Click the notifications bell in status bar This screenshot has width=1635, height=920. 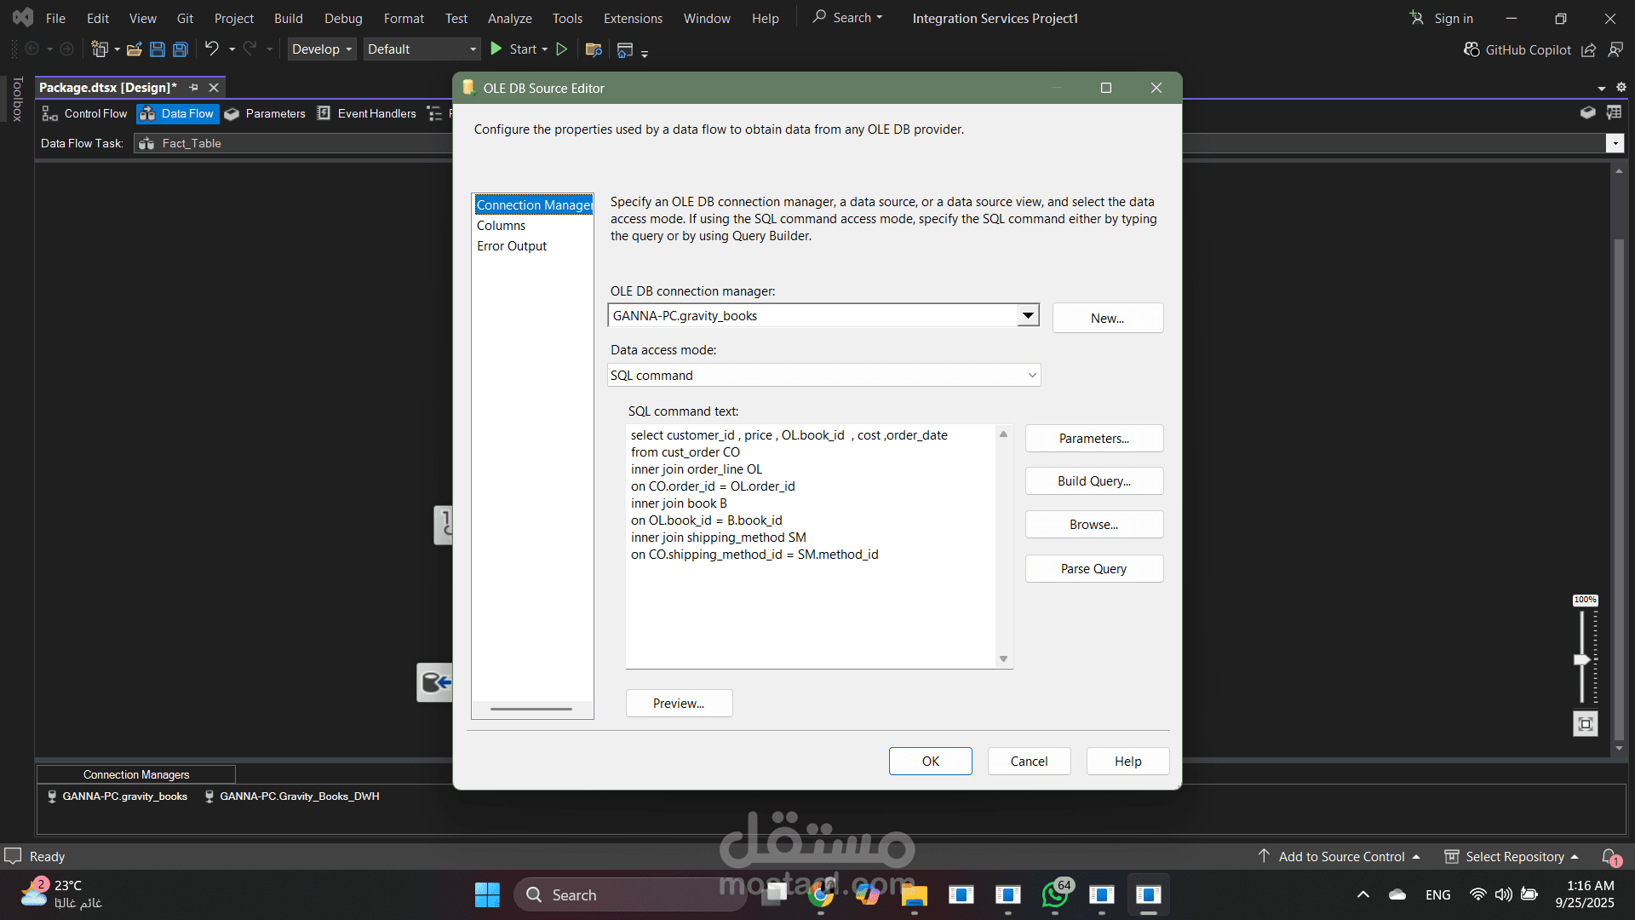click(x=1609, y=856)
